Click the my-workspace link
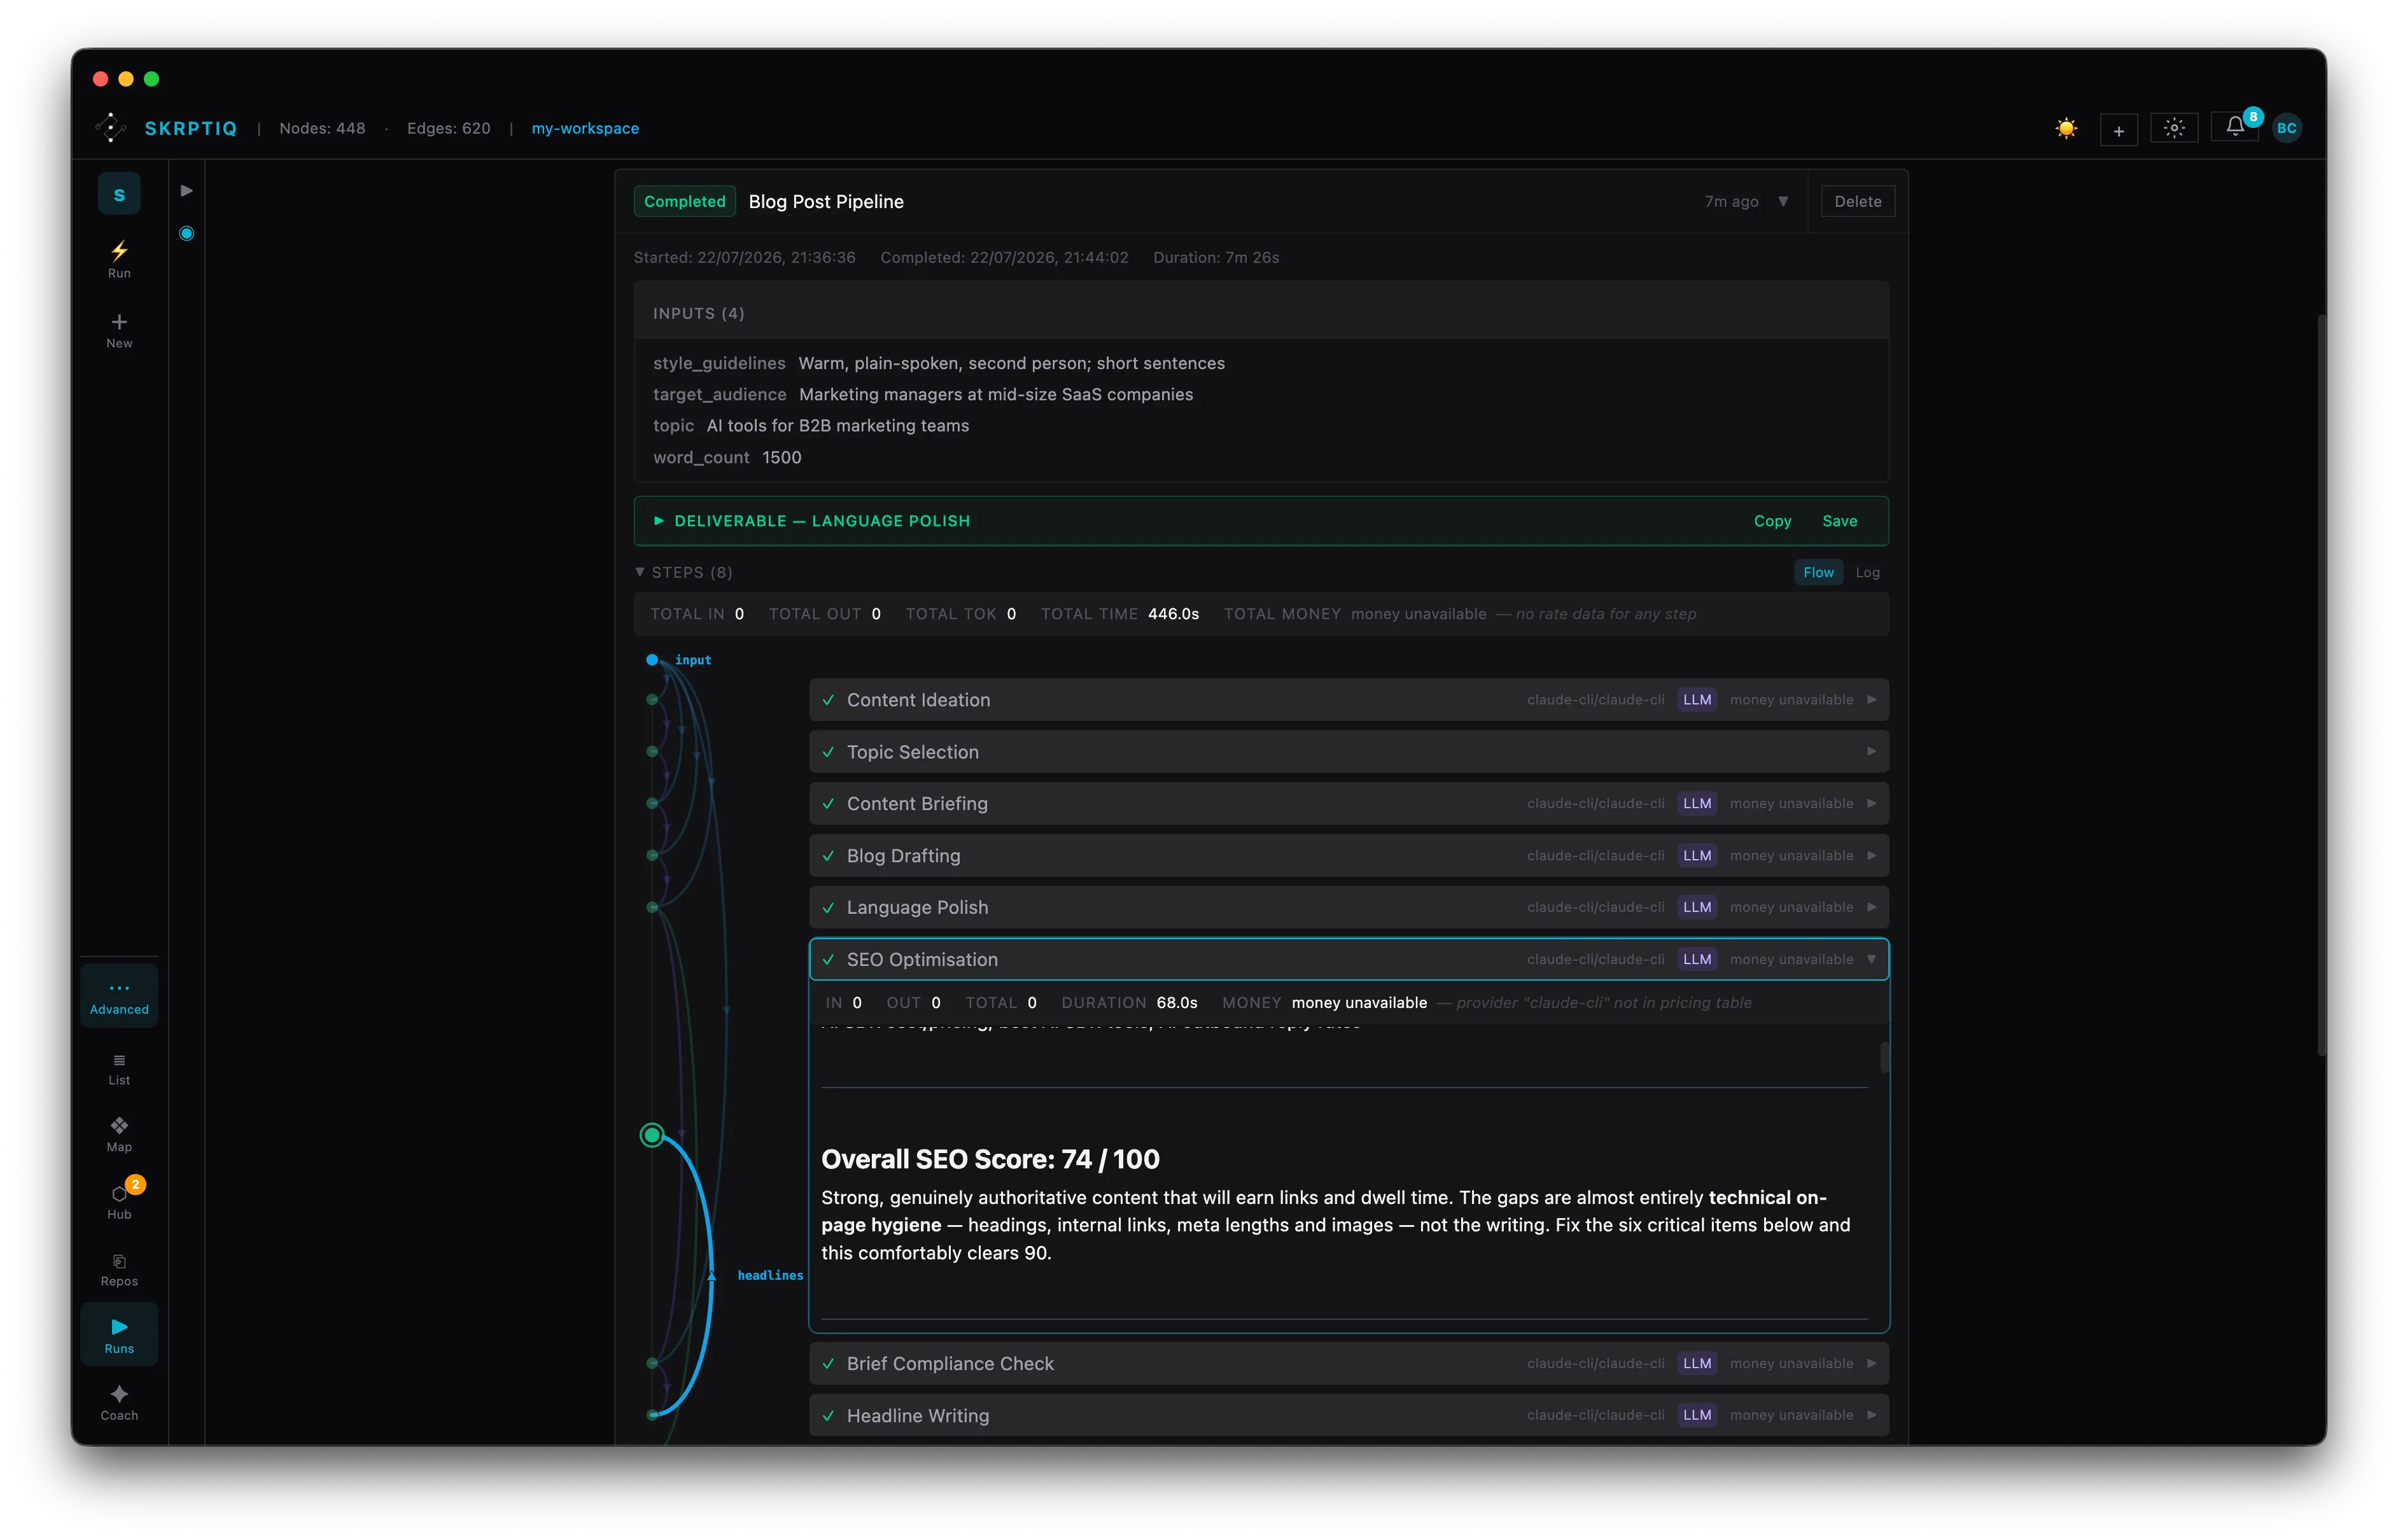2398x1540 pixels. pos(585,128)
